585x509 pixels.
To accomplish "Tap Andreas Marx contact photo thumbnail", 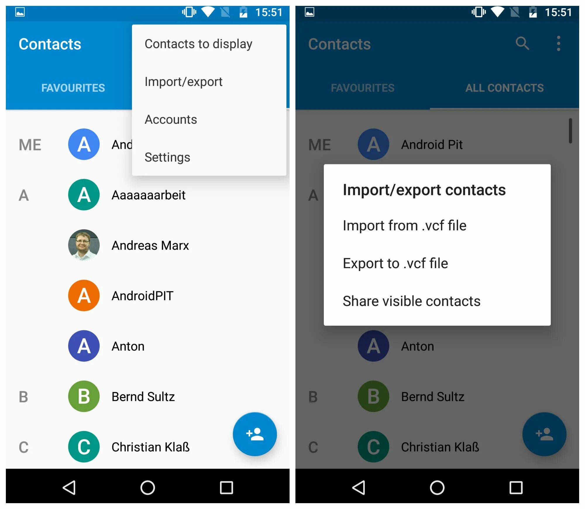I will 77,244.
